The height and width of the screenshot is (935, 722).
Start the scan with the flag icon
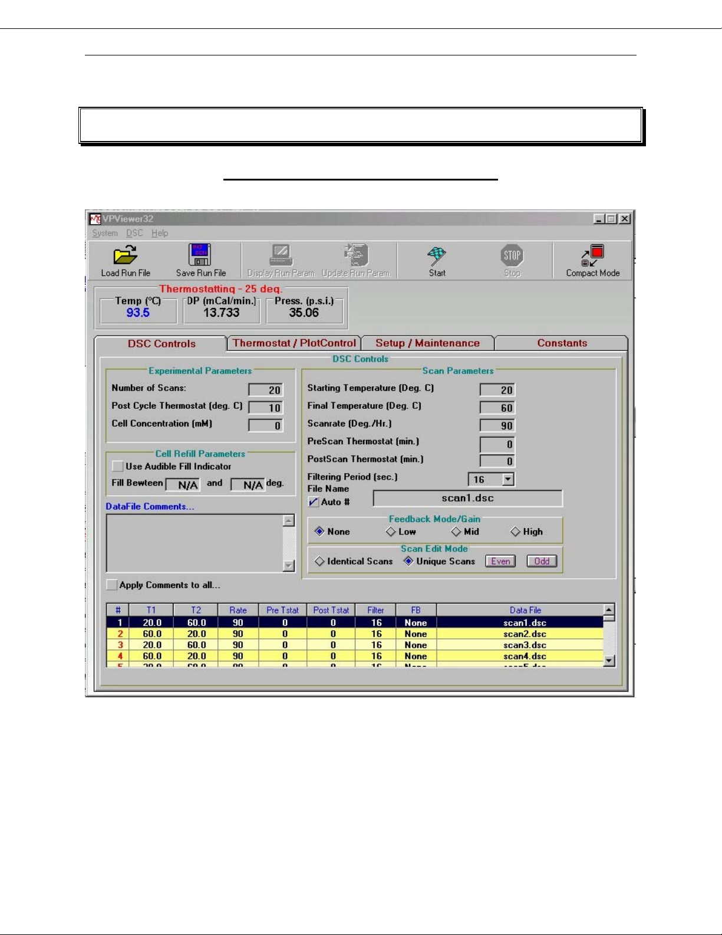point(437,255)
